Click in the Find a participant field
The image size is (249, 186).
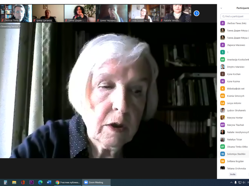point(236,16)
